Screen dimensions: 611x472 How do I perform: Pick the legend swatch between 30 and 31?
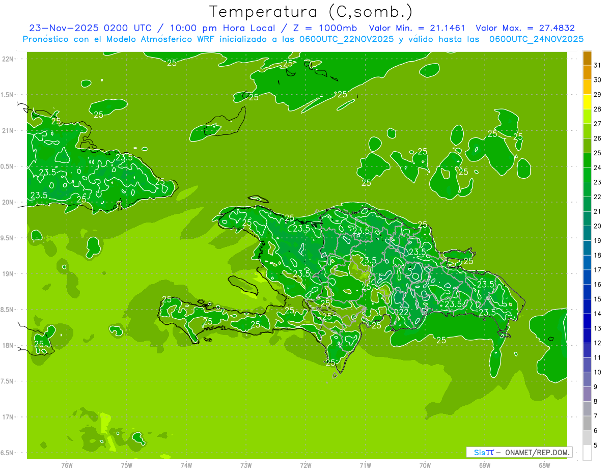[587, 73]
